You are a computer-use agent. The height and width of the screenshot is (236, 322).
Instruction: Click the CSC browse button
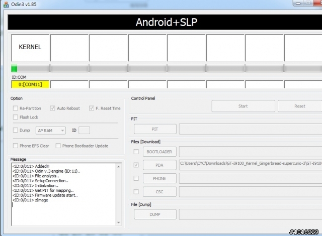[159, 192]
